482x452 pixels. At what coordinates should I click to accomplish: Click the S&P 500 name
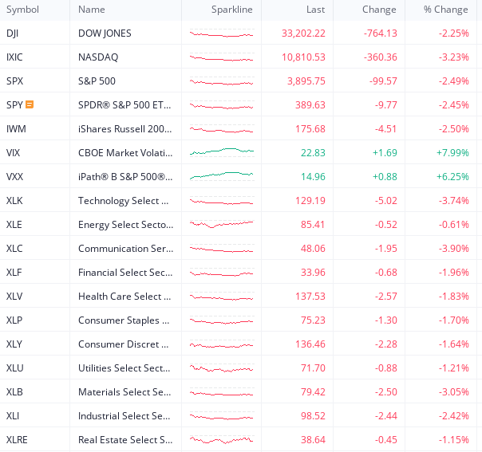click(97, 81)
